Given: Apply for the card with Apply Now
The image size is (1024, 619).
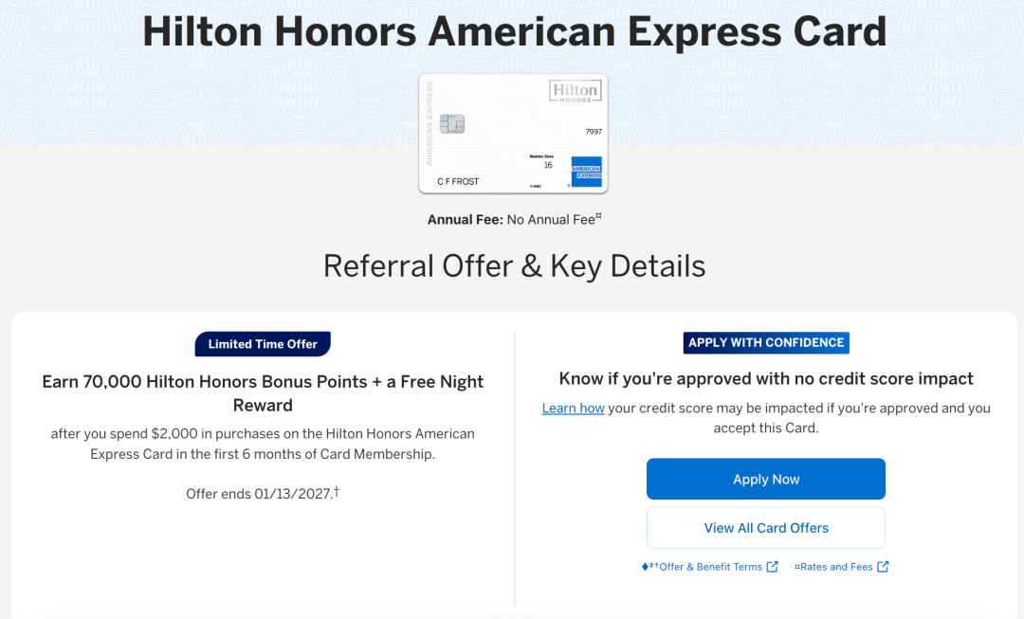Looking at the screenshot, I should [765, 479].
